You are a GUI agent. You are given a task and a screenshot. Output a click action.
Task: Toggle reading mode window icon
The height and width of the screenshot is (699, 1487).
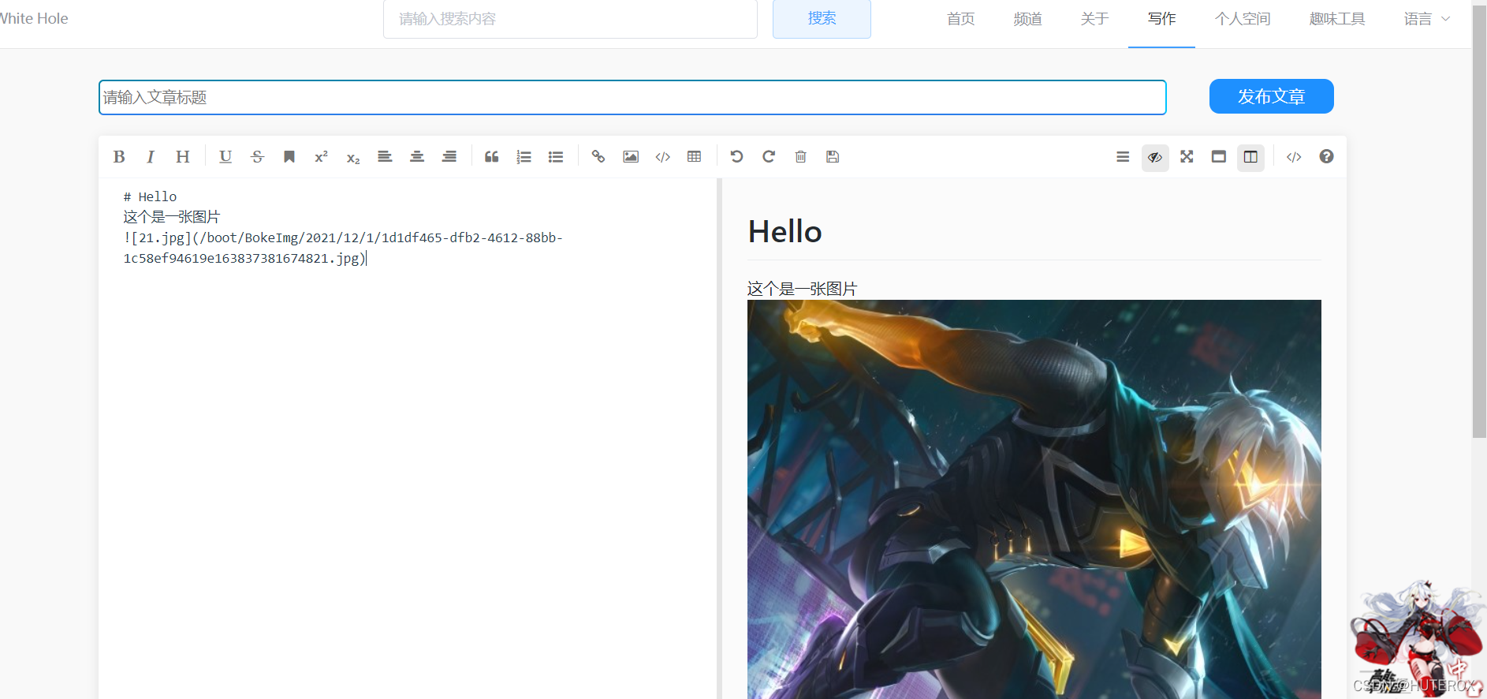(x=1219, y=157)
